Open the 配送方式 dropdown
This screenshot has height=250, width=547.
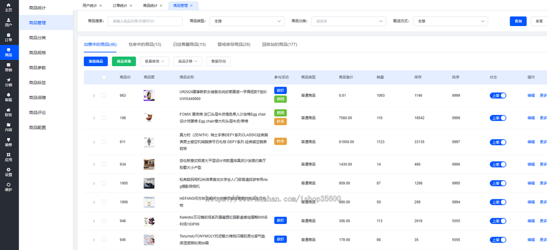(450, 21)
